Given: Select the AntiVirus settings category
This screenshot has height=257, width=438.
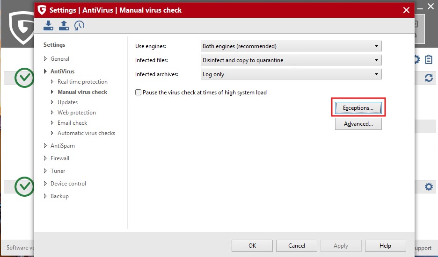Looking at the screenshot, I should click(x=63, y=71).
